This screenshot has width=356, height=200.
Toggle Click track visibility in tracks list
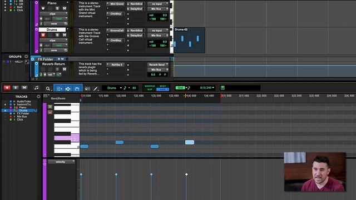(5, 119)
